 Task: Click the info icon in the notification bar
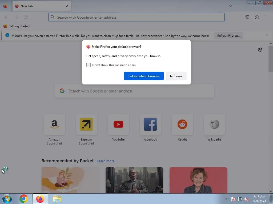point(7,35)
